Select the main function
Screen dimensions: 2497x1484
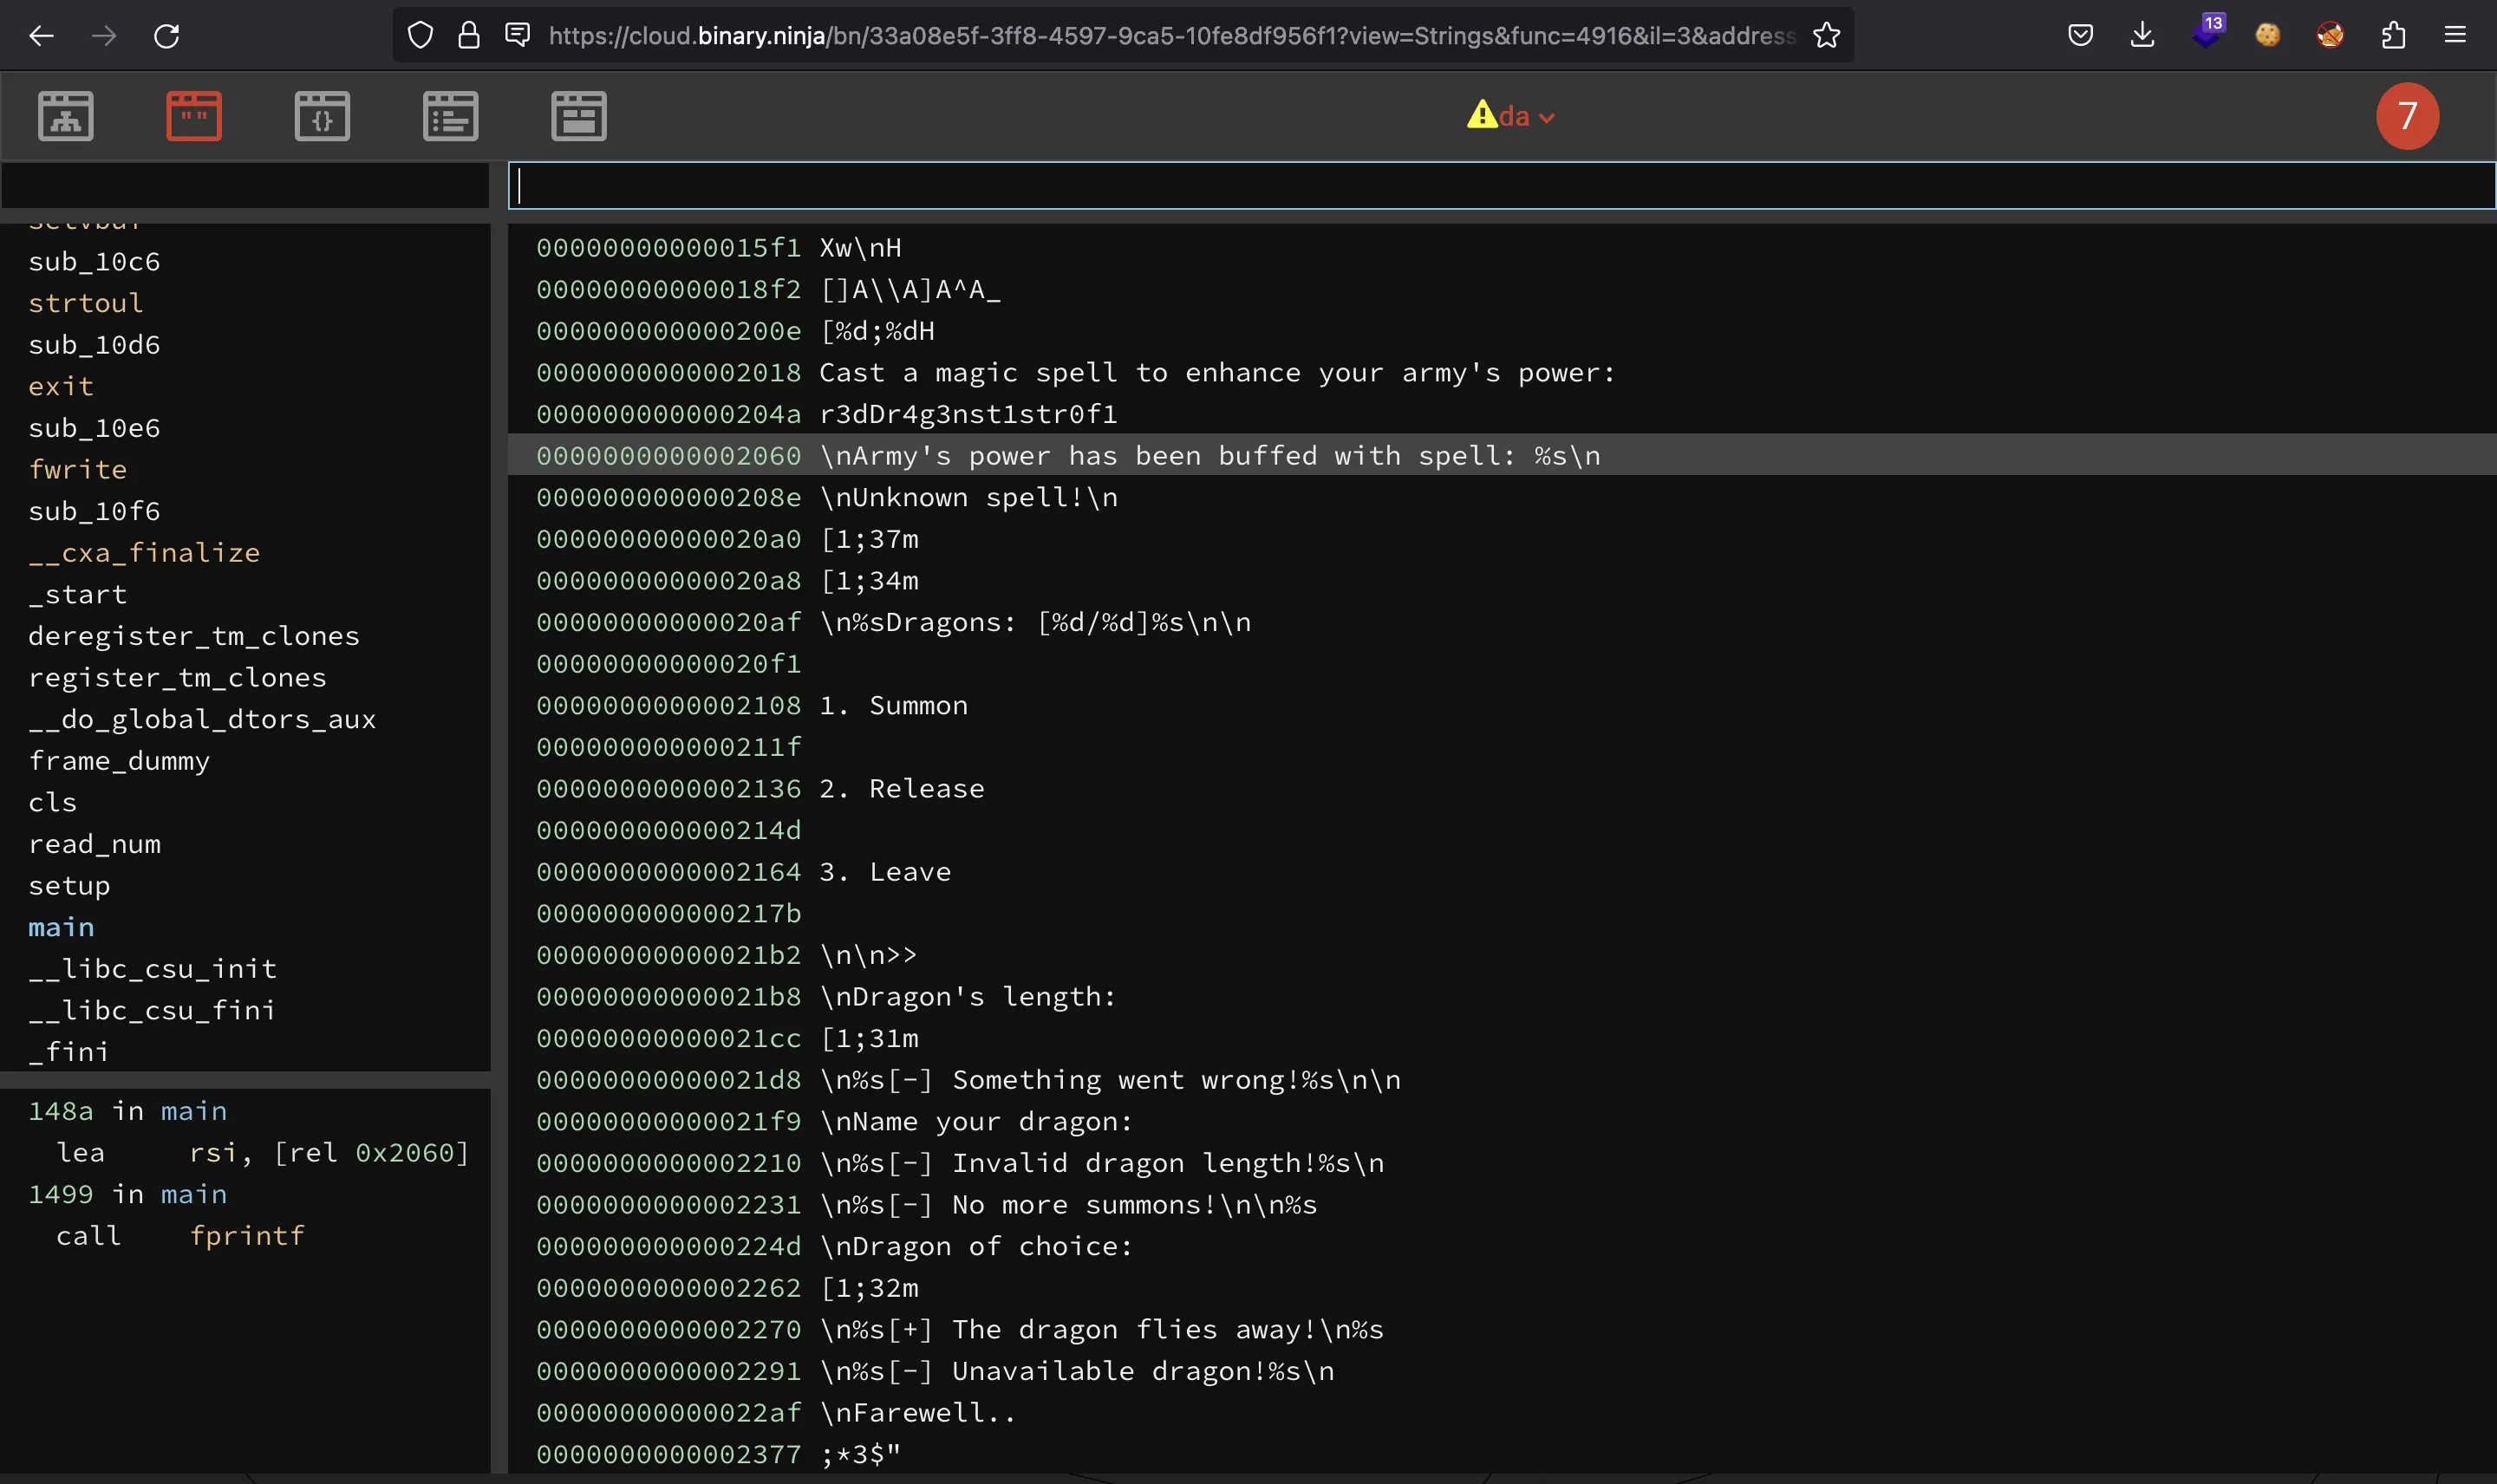(x=61, y=927)
